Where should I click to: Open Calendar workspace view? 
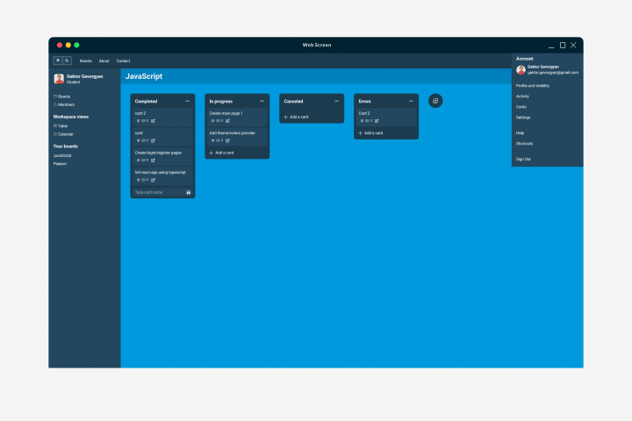(63, 134)
